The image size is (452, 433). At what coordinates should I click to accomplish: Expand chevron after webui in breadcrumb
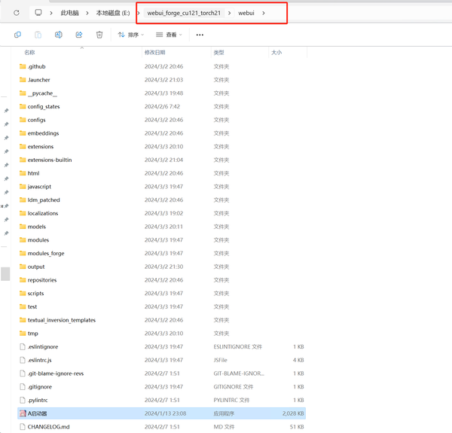[x=264, y=13]
